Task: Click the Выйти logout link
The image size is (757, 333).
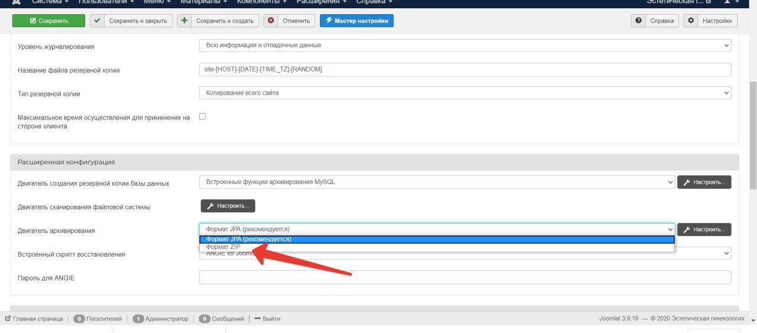Action: [267, 319]
